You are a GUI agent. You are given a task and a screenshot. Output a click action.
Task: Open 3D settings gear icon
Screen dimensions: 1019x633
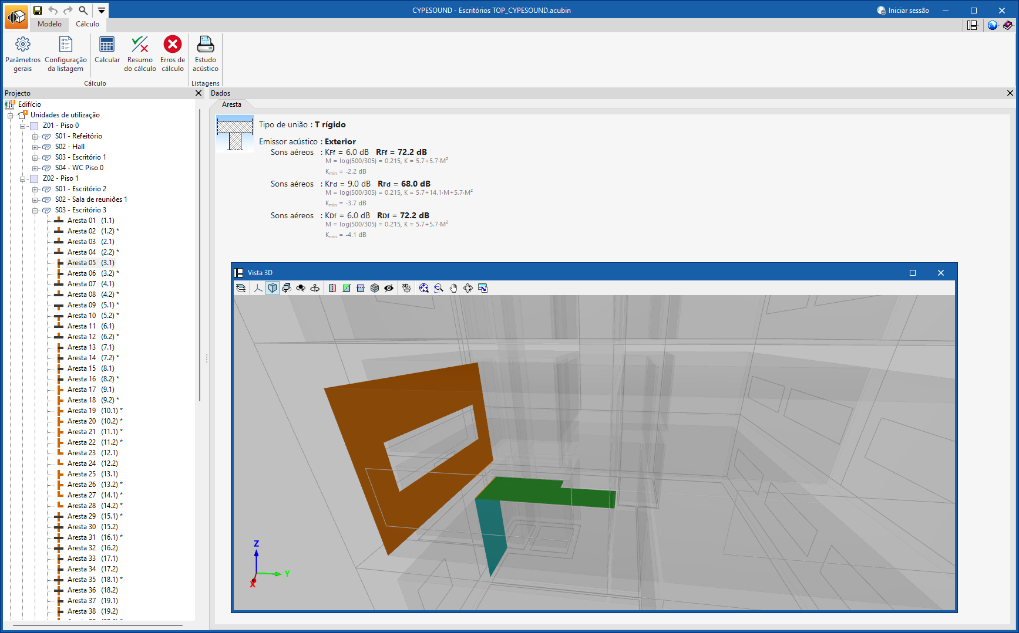tap(406, 288)
